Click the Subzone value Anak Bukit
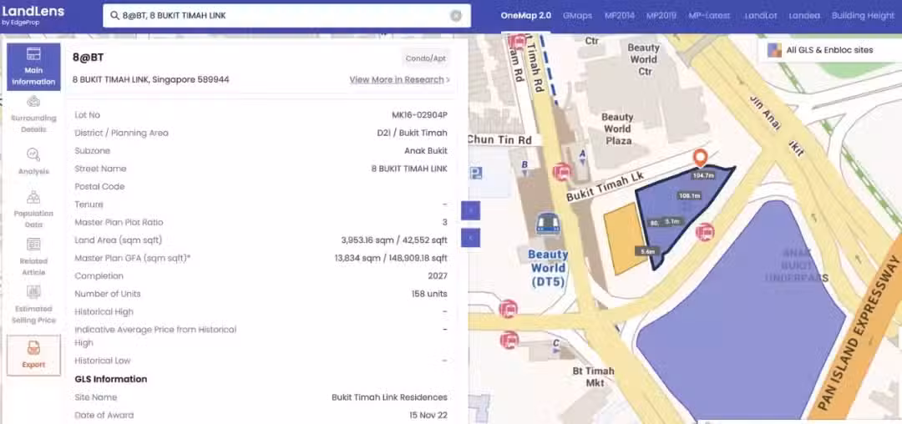Image resolution: width=902 pixels, height=424 pixels. (426, 150)
